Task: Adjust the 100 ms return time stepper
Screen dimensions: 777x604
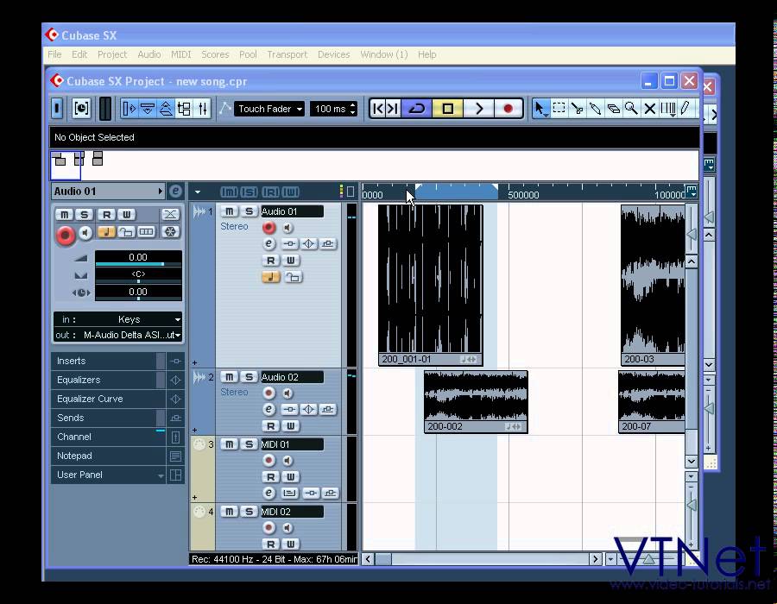Action: click(353, 109)
